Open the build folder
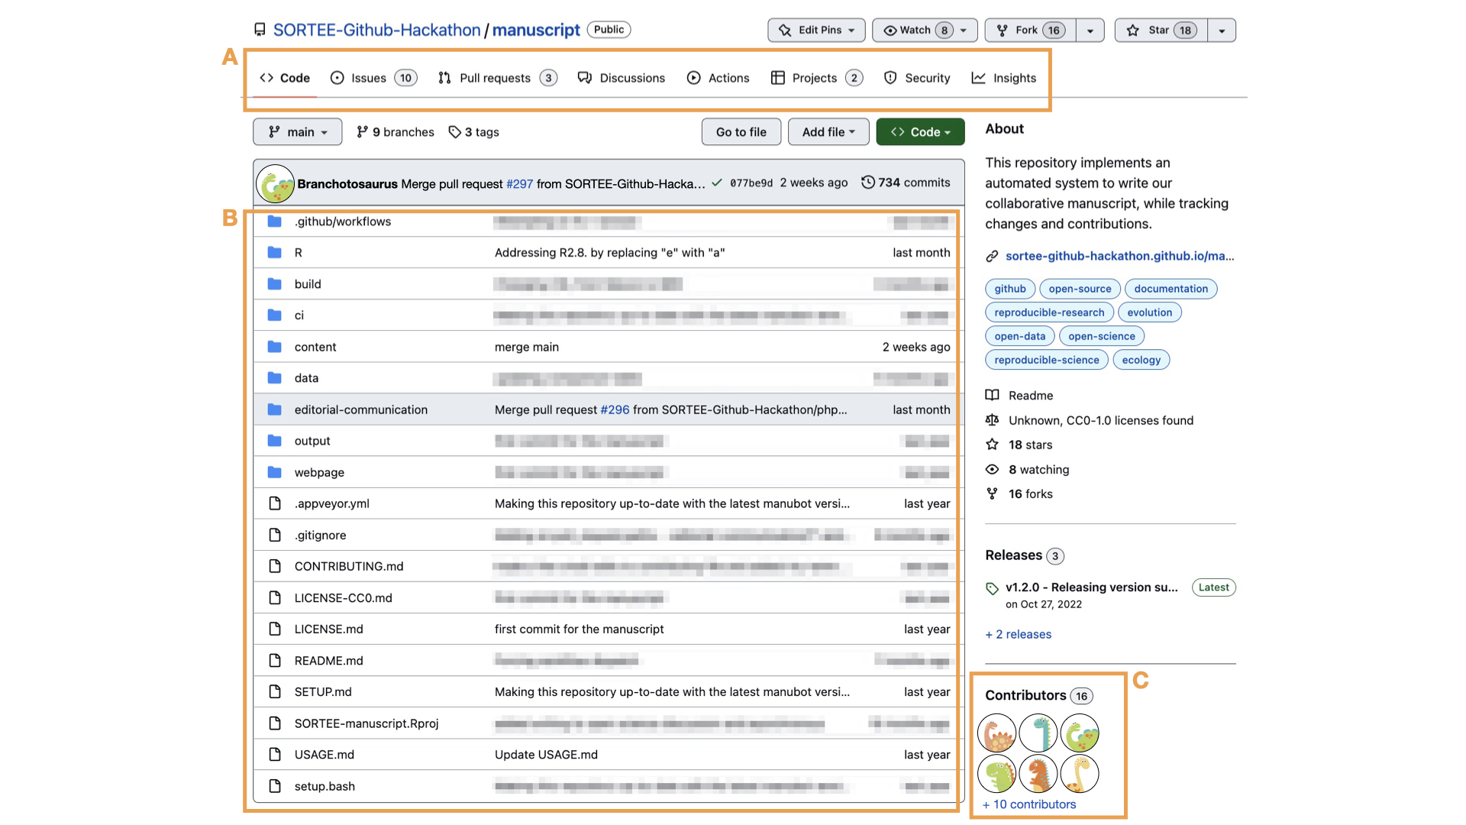Screen dimensions: 1466x825 pos(308,284)
